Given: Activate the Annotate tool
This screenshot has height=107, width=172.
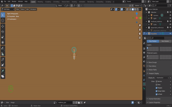Looking at the screenshot, I should [3, 49].
